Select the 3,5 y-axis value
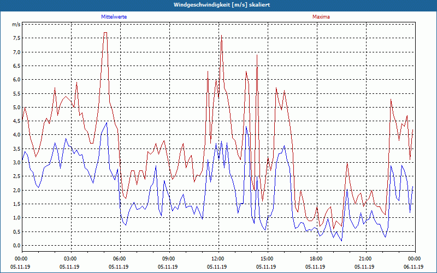Viewport: 437px width, 273px height. [x=17, y=149]
